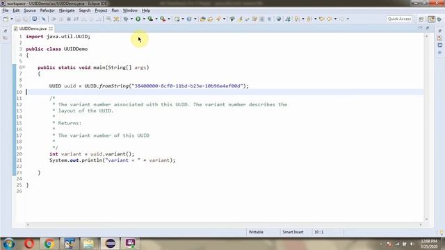Screen dimensions: 445x250
Task: Click the Previous Annotation icon
Action: [x=309, y=19]
